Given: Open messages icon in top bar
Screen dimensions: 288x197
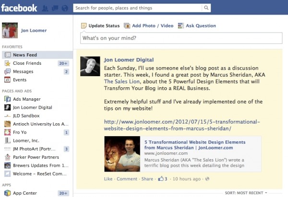Looking at the screenshot, I should [x=55, y=8].
